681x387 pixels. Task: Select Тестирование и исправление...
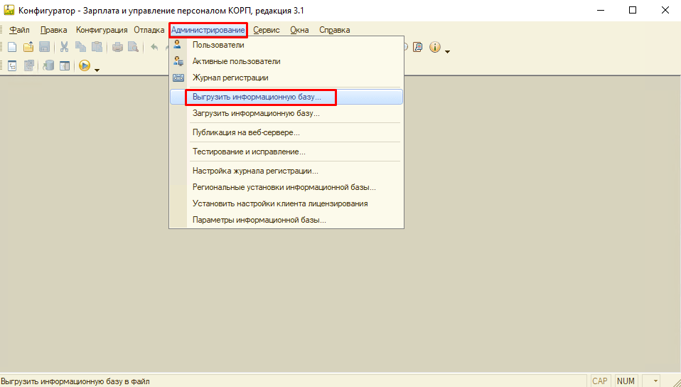click(x=286, y=152)
